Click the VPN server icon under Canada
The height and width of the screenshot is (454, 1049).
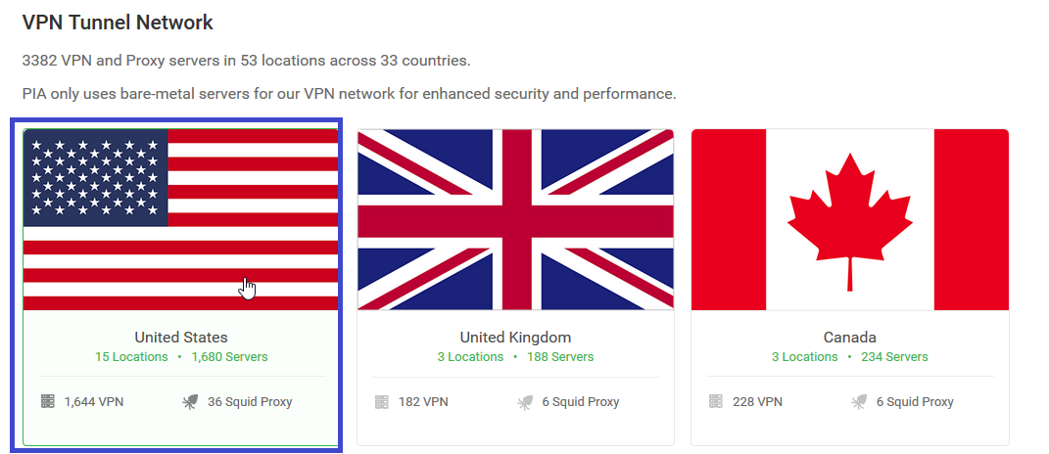pos(715,402)
